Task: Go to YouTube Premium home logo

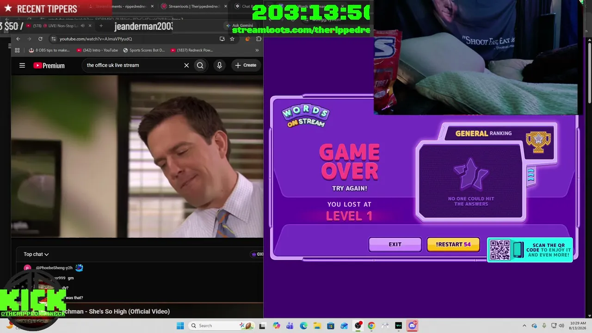Action: (x=49, y=65)
